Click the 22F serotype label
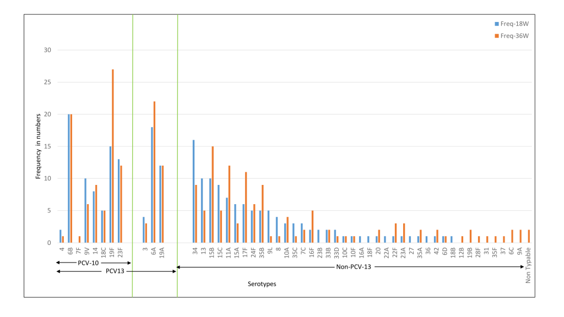Viewport: 564px width, 317px height. pyautogui.click(x=394, y=252)
